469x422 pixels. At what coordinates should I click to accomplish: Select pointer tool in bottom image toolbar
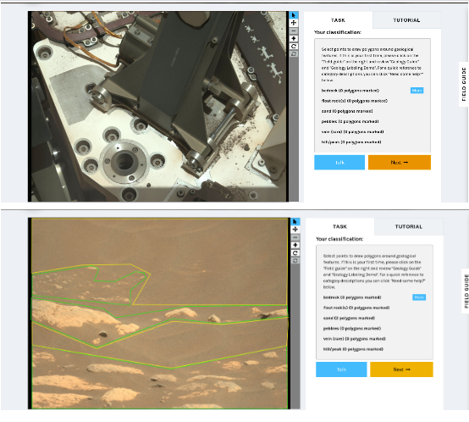tap(295, 222)
